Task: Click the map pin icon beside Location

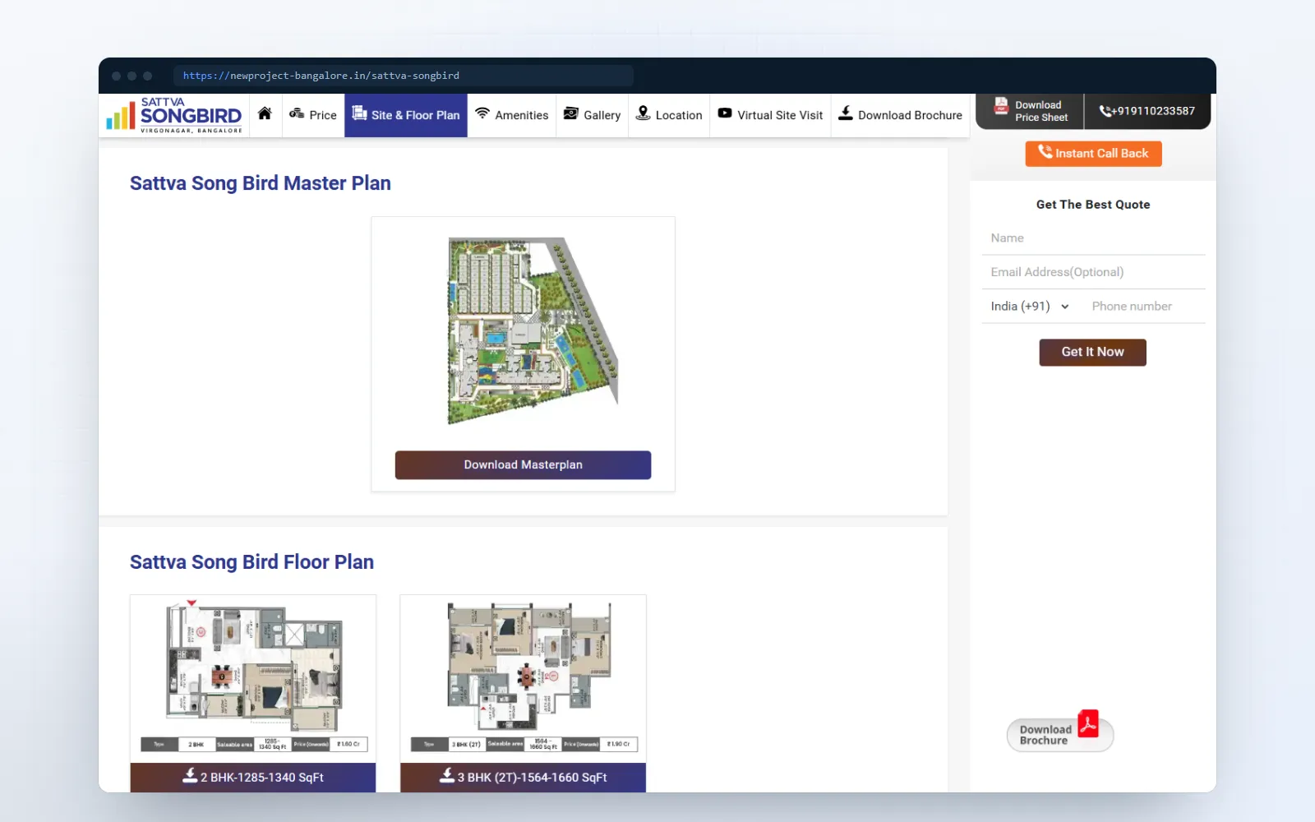Action: click(x=643, y=113)
